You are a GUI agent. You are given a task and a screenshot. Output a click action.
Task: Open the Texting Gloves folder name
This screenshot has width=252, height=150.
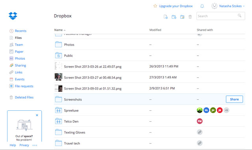[74, 132]
